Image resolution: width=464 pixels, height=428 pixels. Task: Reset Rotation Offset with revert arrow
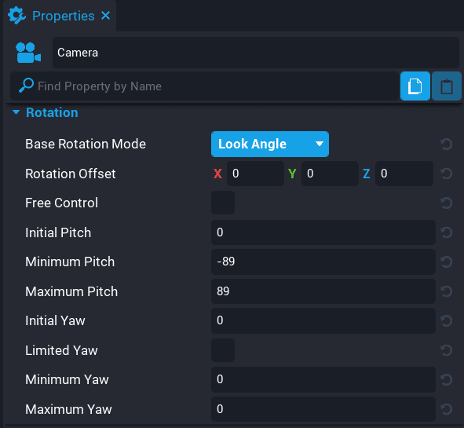point(446,174)
